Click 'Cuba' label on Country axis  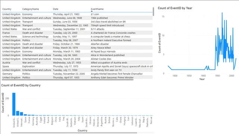[x=117, y=119]
